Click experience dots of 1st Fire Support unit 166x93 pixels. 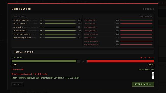42,24
